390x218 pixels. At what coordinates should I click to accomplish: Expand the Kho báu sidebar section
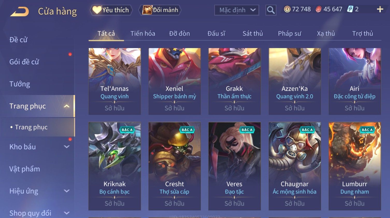coord(67,147)
